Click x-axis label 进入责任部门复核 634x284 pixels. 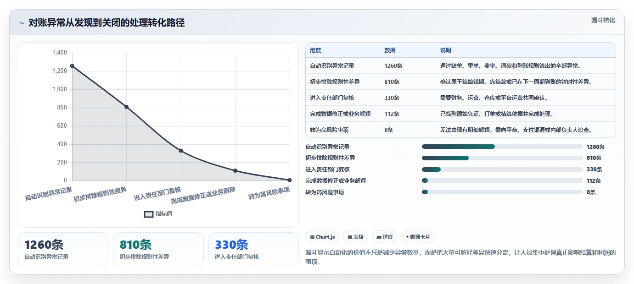click(157, 194)
